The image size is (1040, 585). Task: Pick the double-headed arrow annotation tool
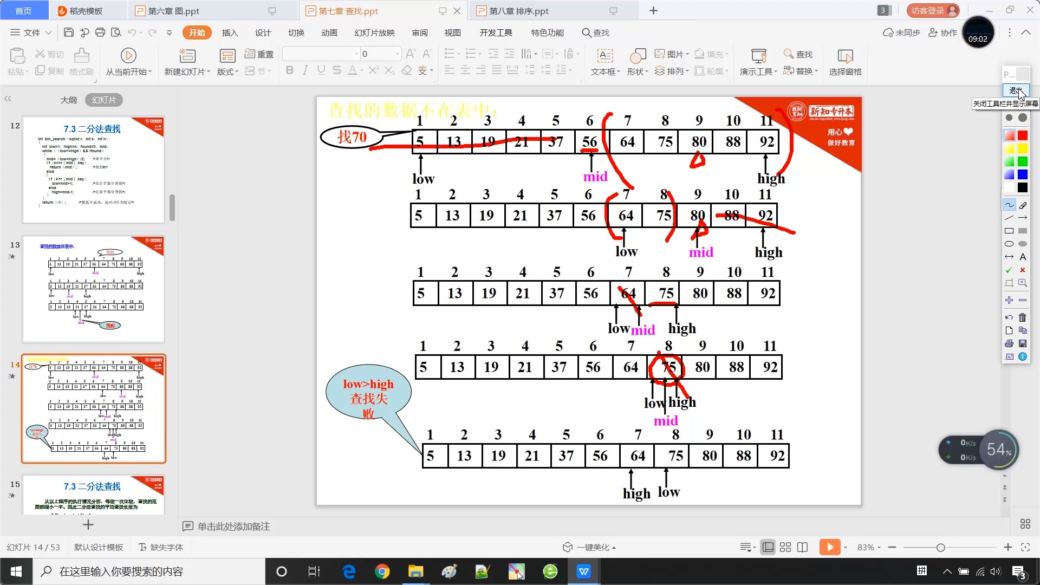(1009, 257)
